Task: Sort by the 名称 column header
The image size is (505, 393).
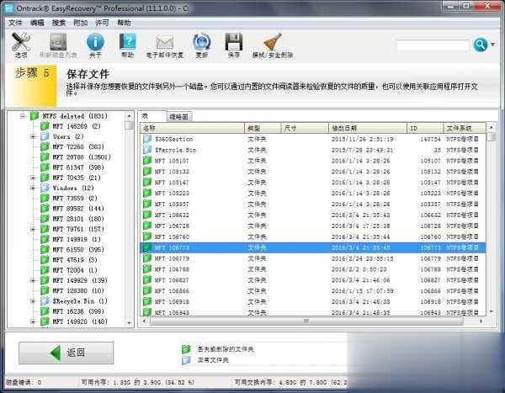Action: point(192,128)
